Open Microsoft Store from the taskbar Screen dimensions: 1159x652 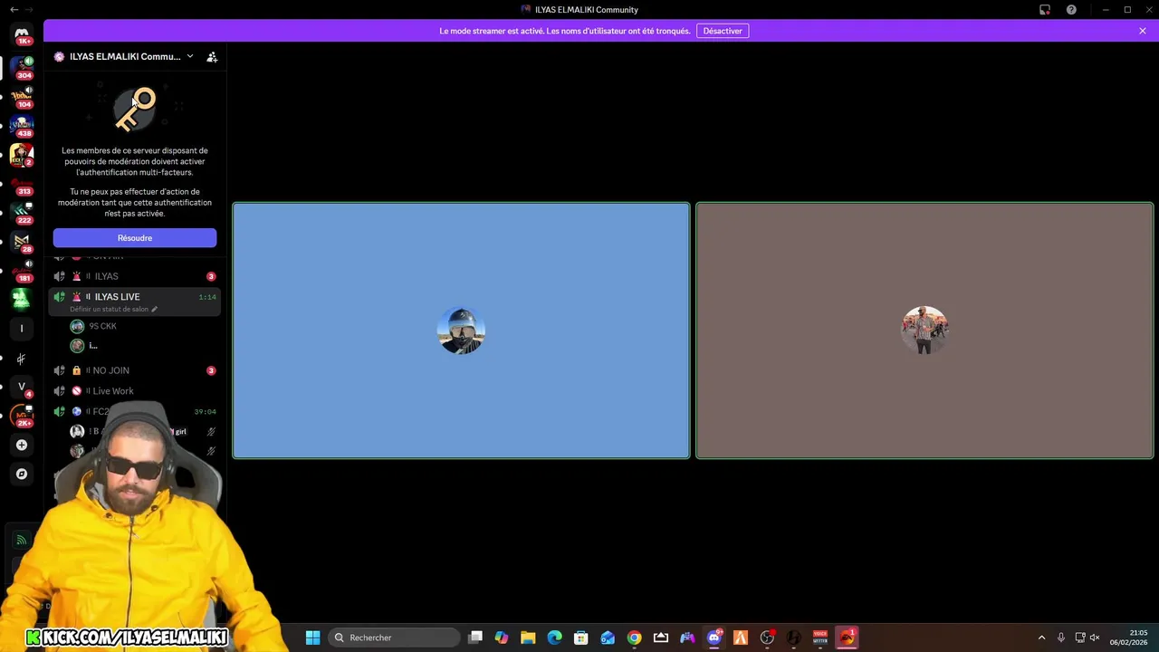coord(581,638)
